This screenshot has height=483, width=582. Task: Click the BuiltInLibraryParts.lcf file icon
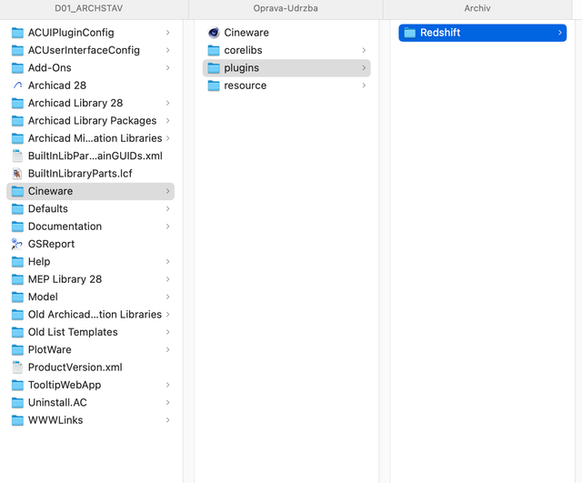(x=17, y=174)
